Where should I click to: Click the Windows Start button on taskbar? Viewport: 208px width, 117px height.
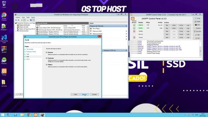pos(3,115)
